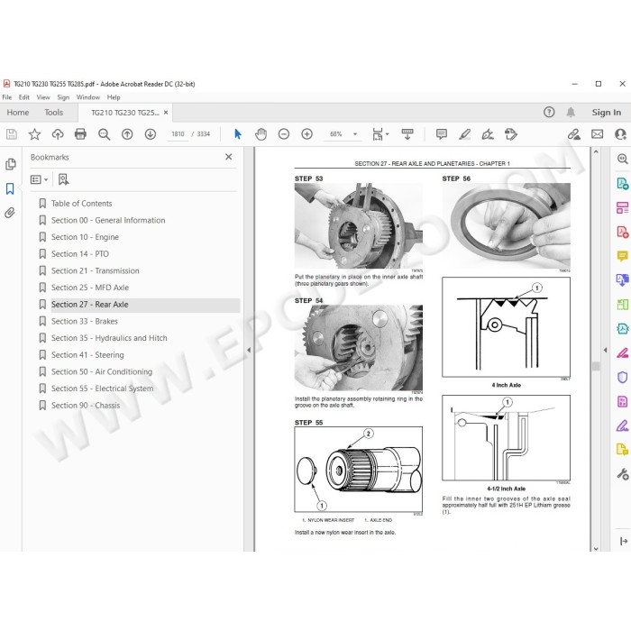Open the Window menu
This screenshot has width=631, height=631.
point(88,97)
